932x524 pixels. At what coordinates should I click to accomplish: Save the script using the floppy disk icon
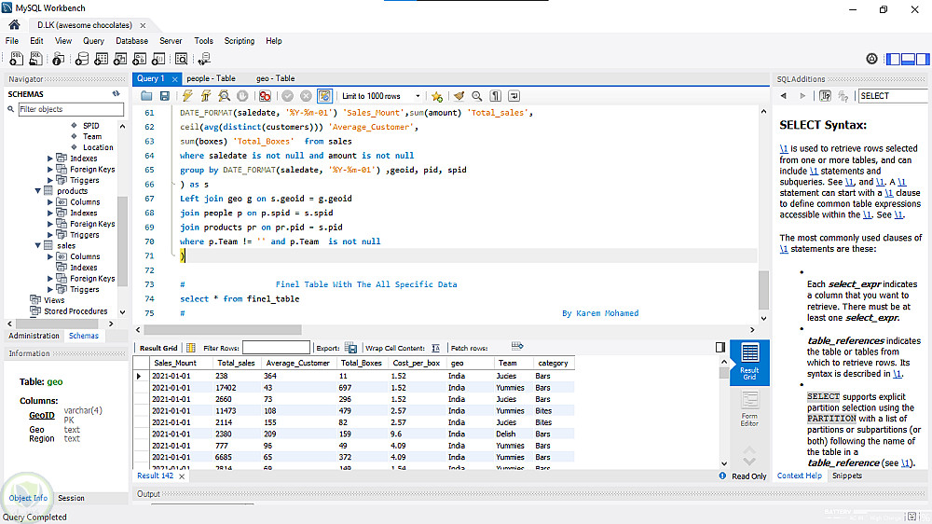tap(165, 96)
